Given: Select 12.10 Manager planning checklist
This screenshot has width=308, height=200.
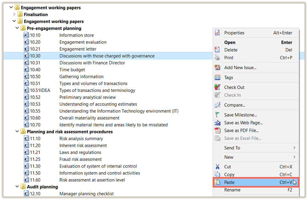Looking at the screenshot, I should click(86, 194).
